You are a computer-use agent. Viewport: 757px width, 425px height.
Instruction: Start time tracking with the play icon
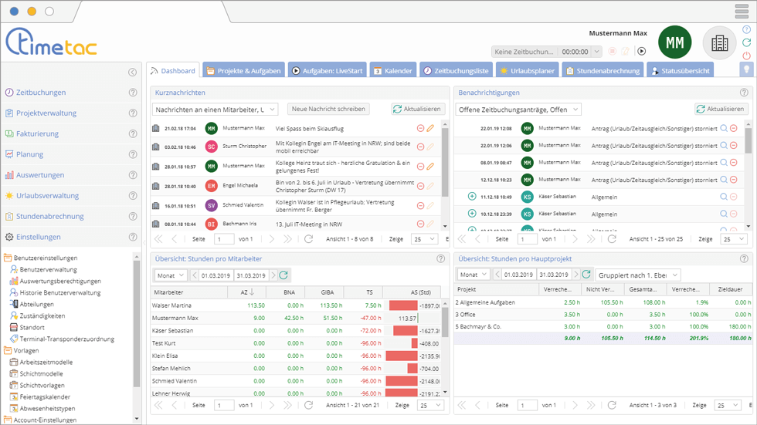[641, 51]
